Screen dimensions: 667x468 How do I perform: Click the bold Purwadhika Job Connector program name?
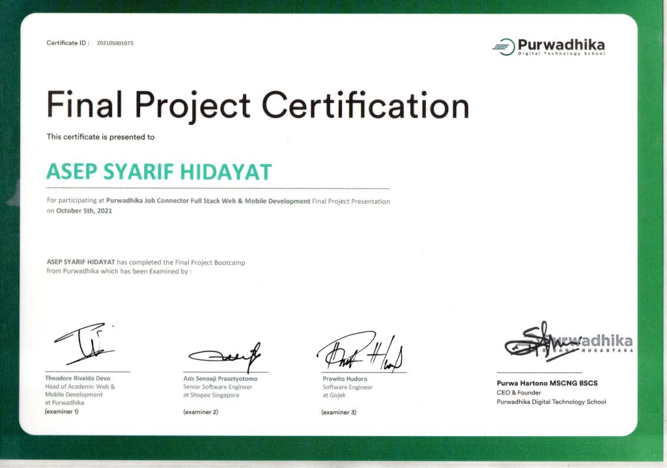point(208,202)
